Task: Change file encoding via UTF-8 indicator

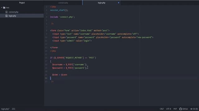Action: point(169,109)
